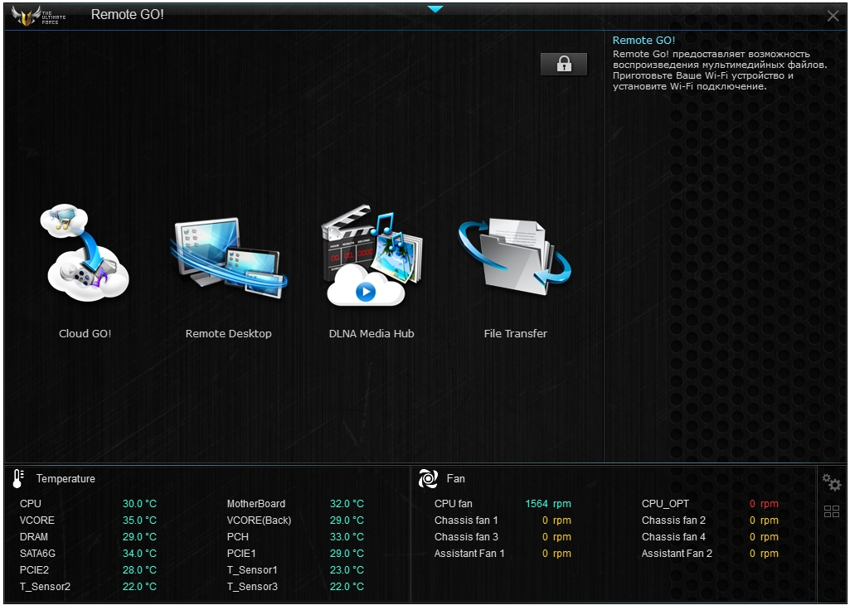Click the DLNA Media Hub label
Image resolution: width=850 pixels, height=610 pixels.
pos(372,334)
